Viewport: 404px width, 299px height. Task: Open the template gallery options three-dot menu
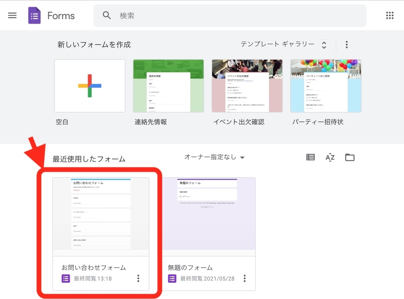(x=346, y=44)
